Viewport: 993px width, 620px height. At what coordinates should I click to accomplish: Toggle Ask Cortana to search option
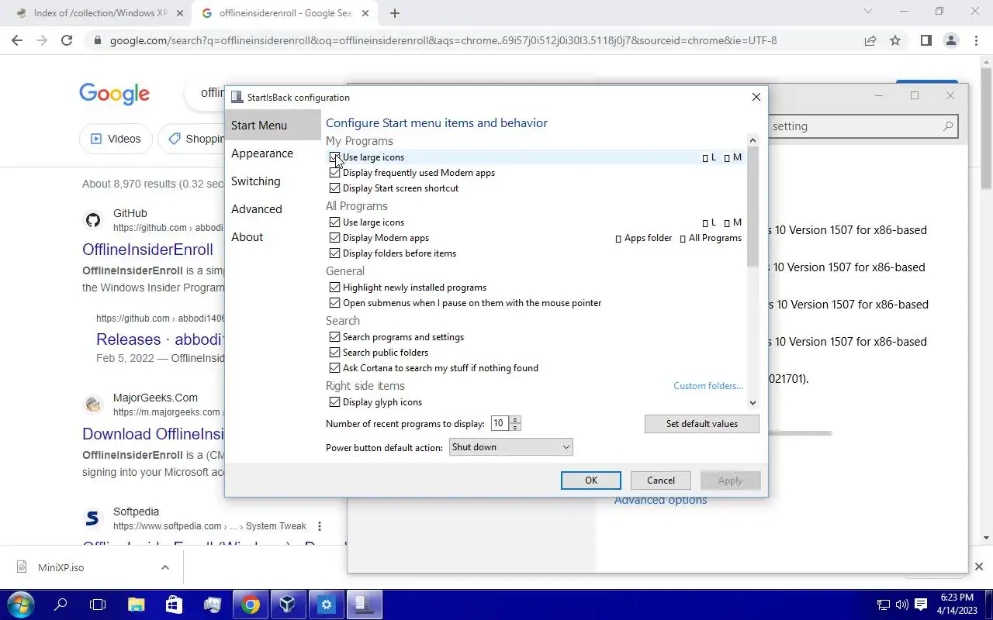pos(334,368)
